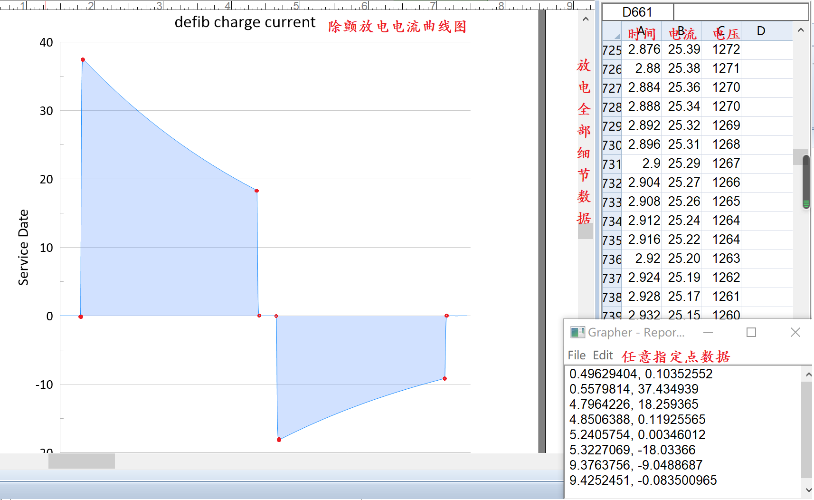Maximize the Grapher Report window
This screenshot has height=500, width=814.
(x=751, y=332)
